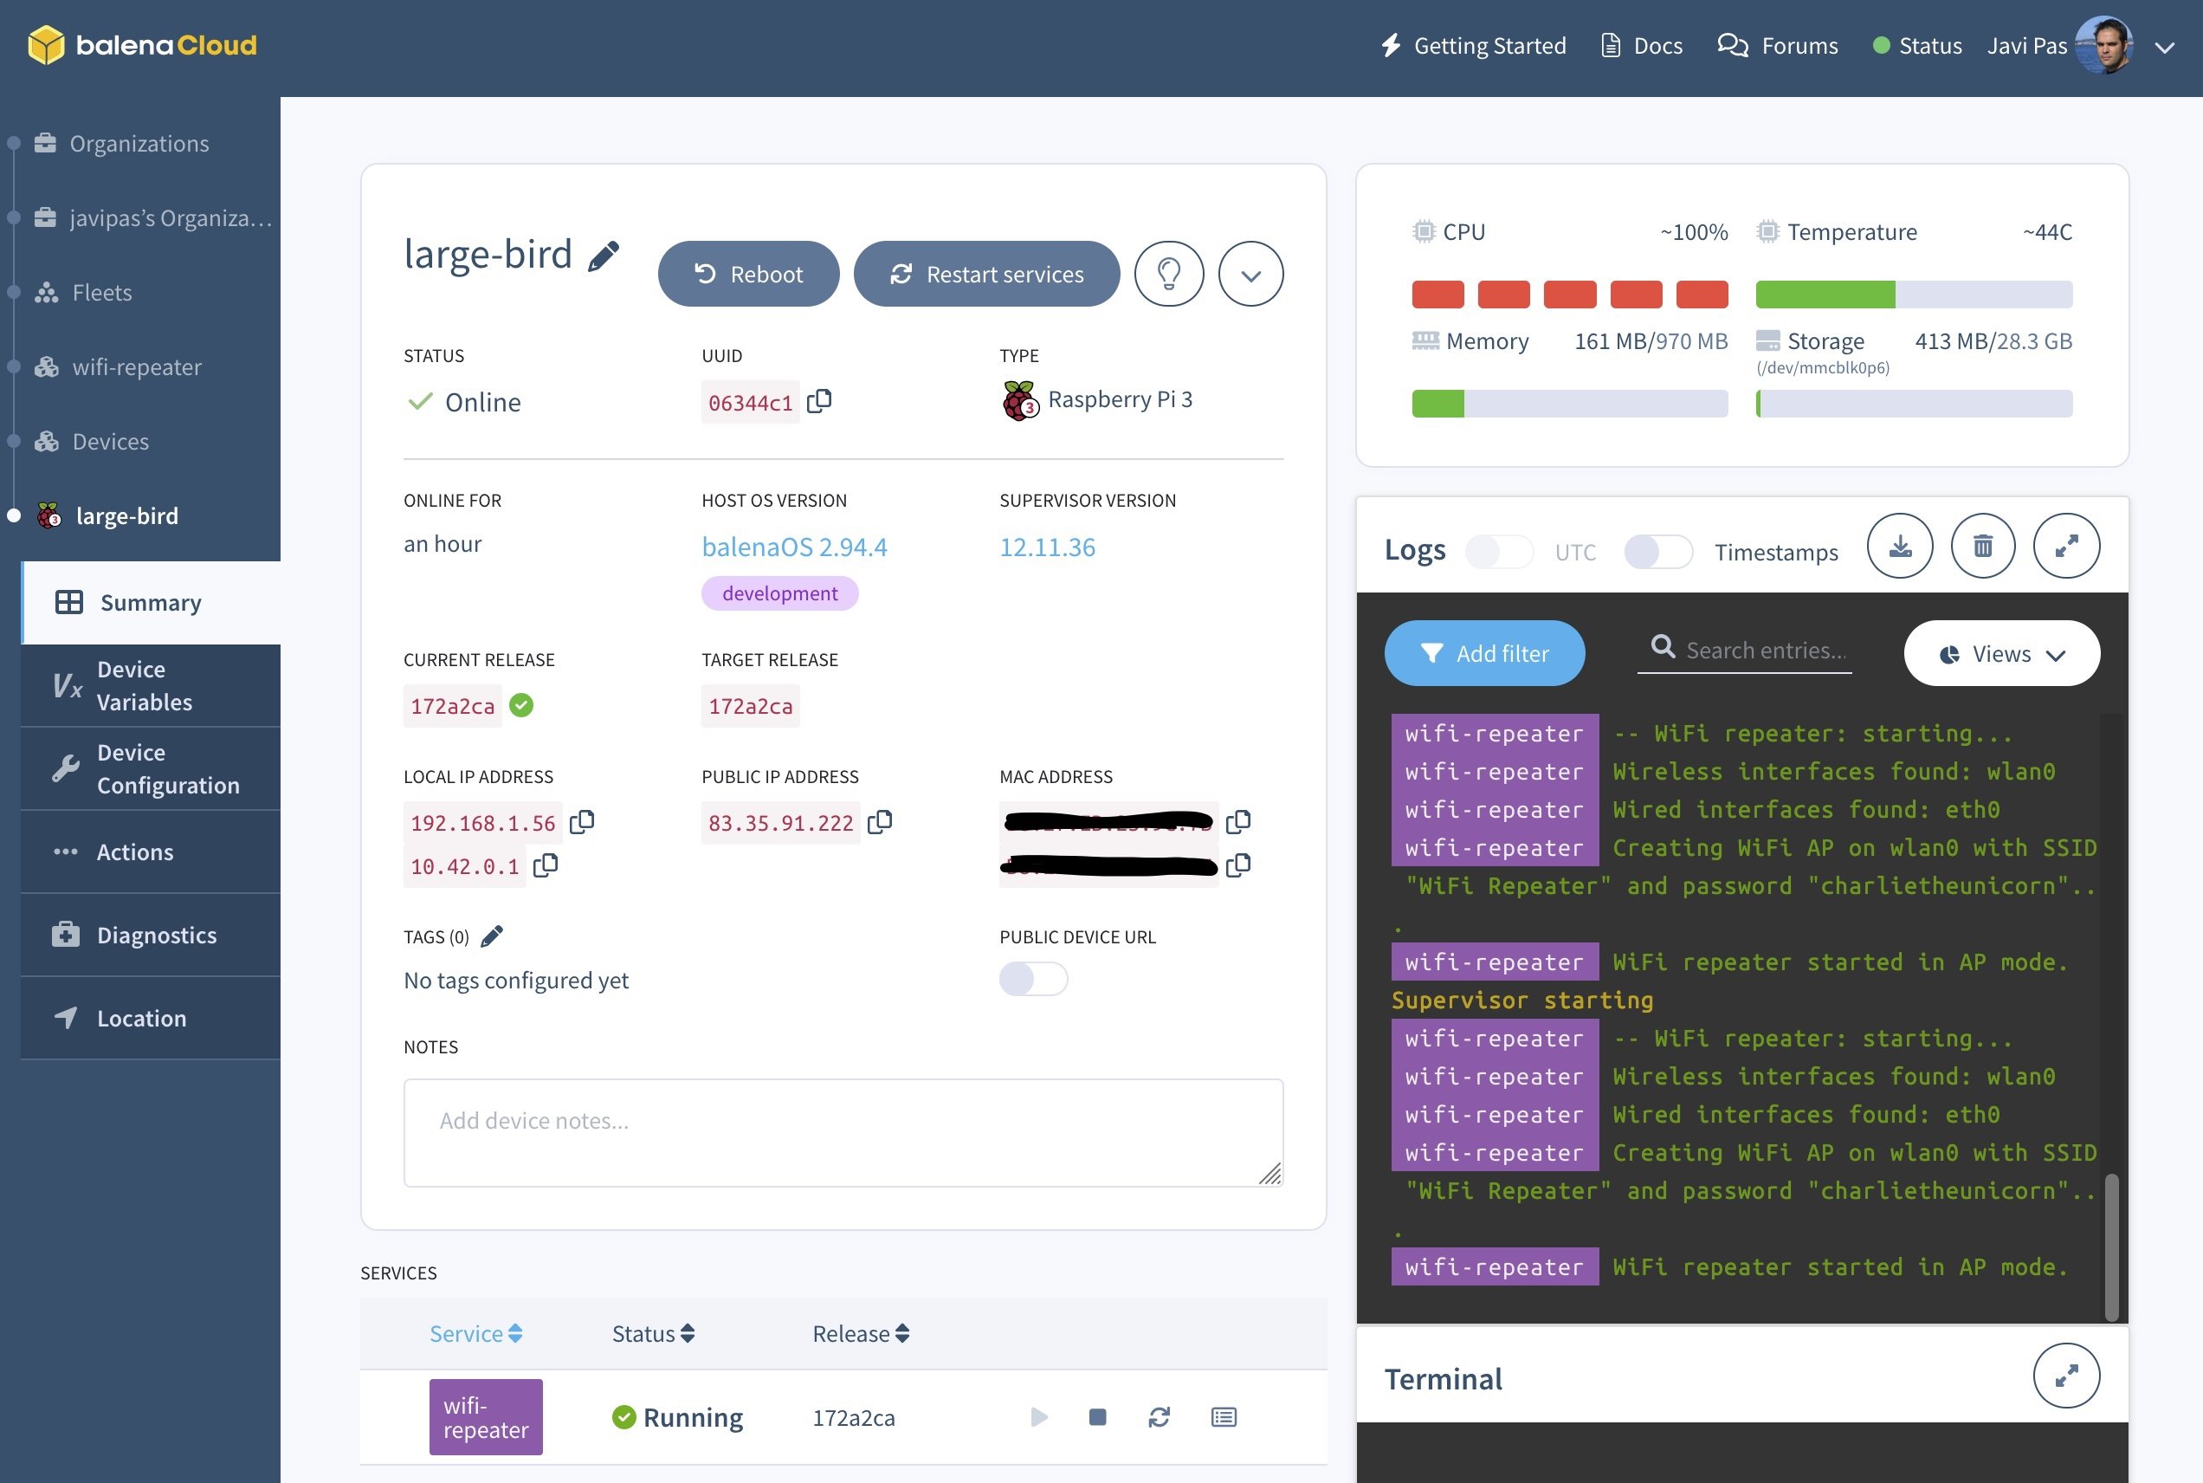2203x1483 pixels.
Task: Click the lightbulb identify device icon
Action: [1169, 275]
